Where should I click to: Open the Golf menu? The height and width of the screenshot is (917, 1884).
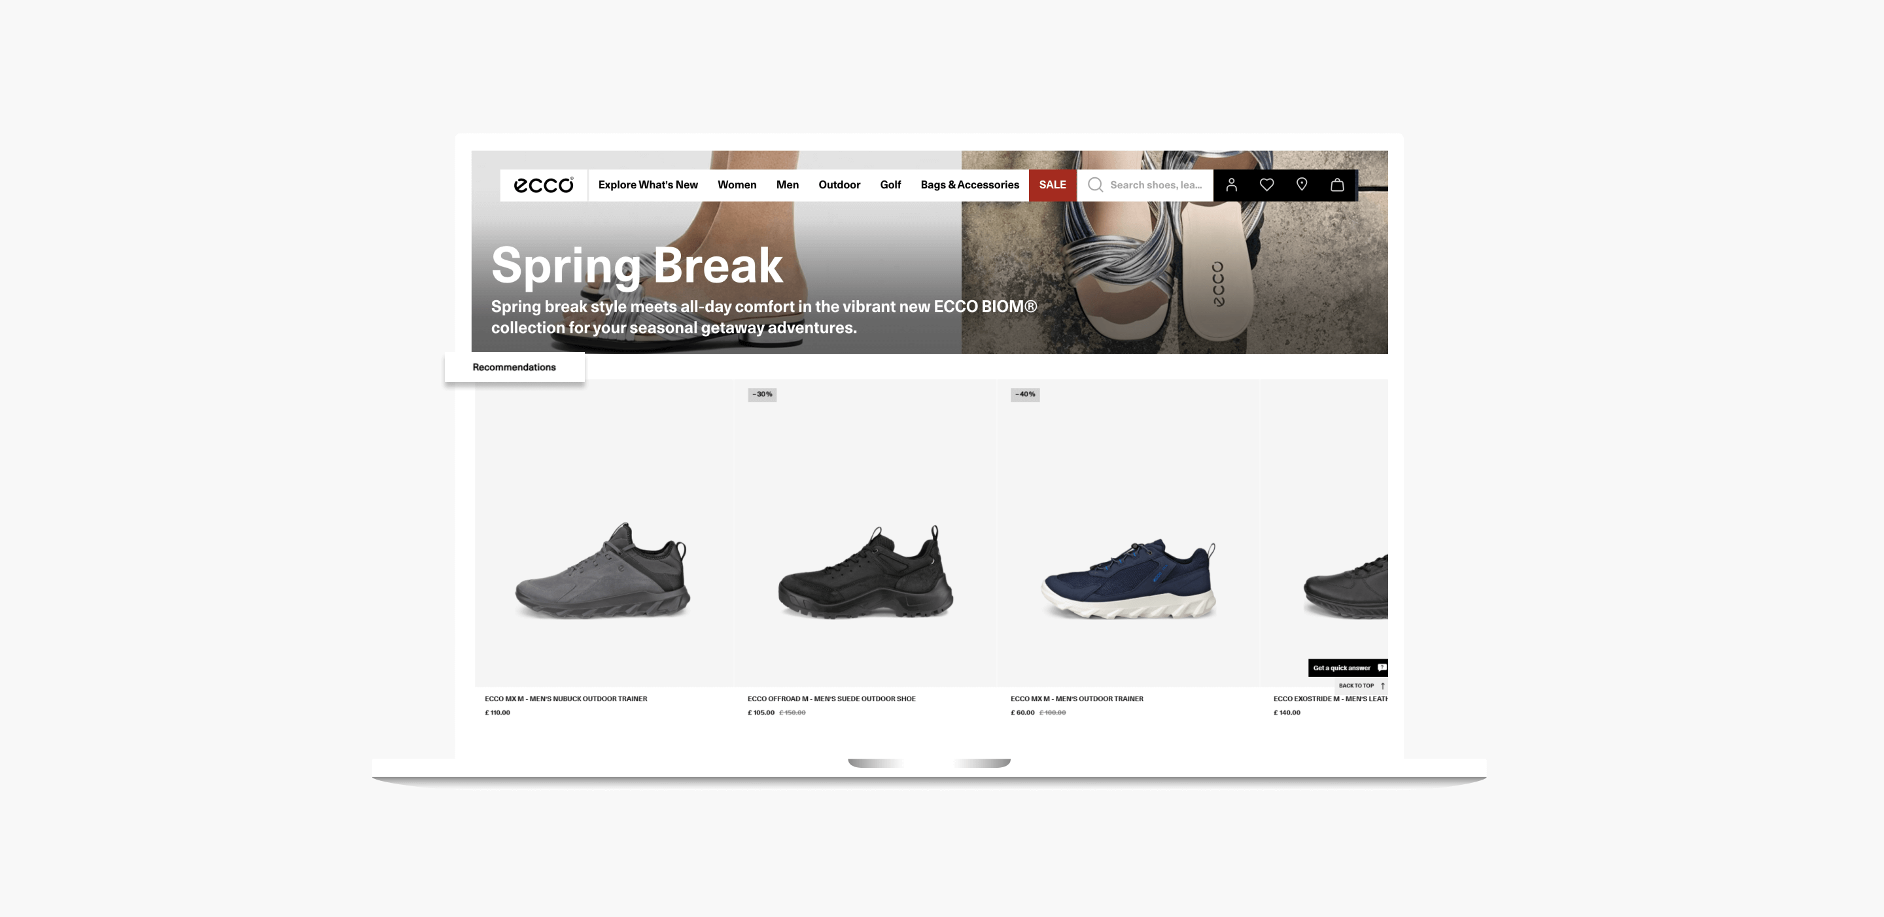[x=890, y=185]
